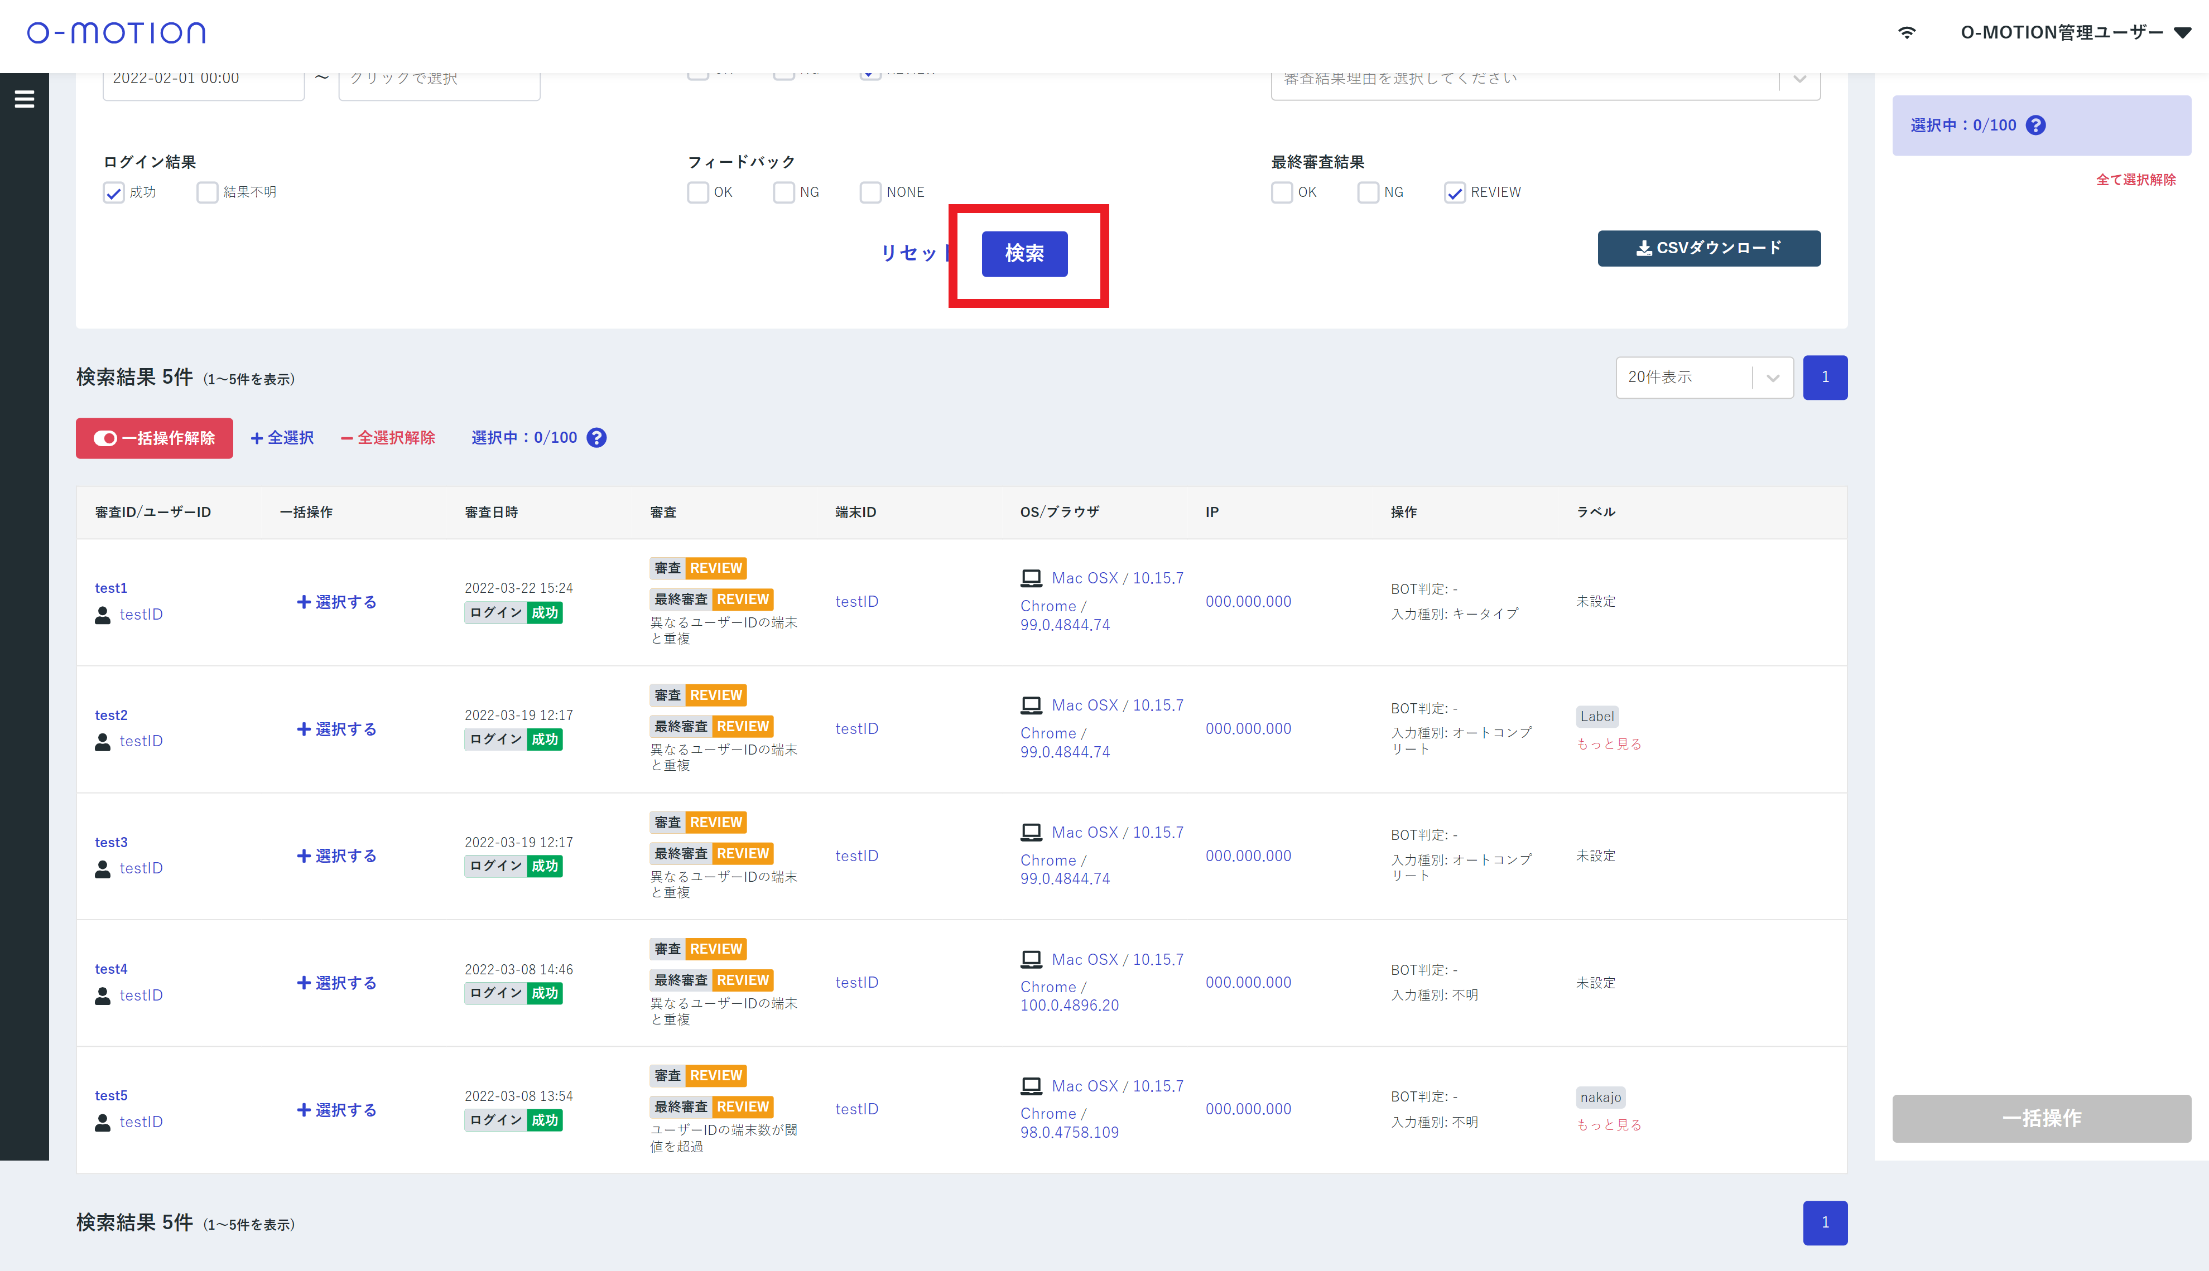
Task: Click the user icon beside test2's testID
Action: [103, 742]
